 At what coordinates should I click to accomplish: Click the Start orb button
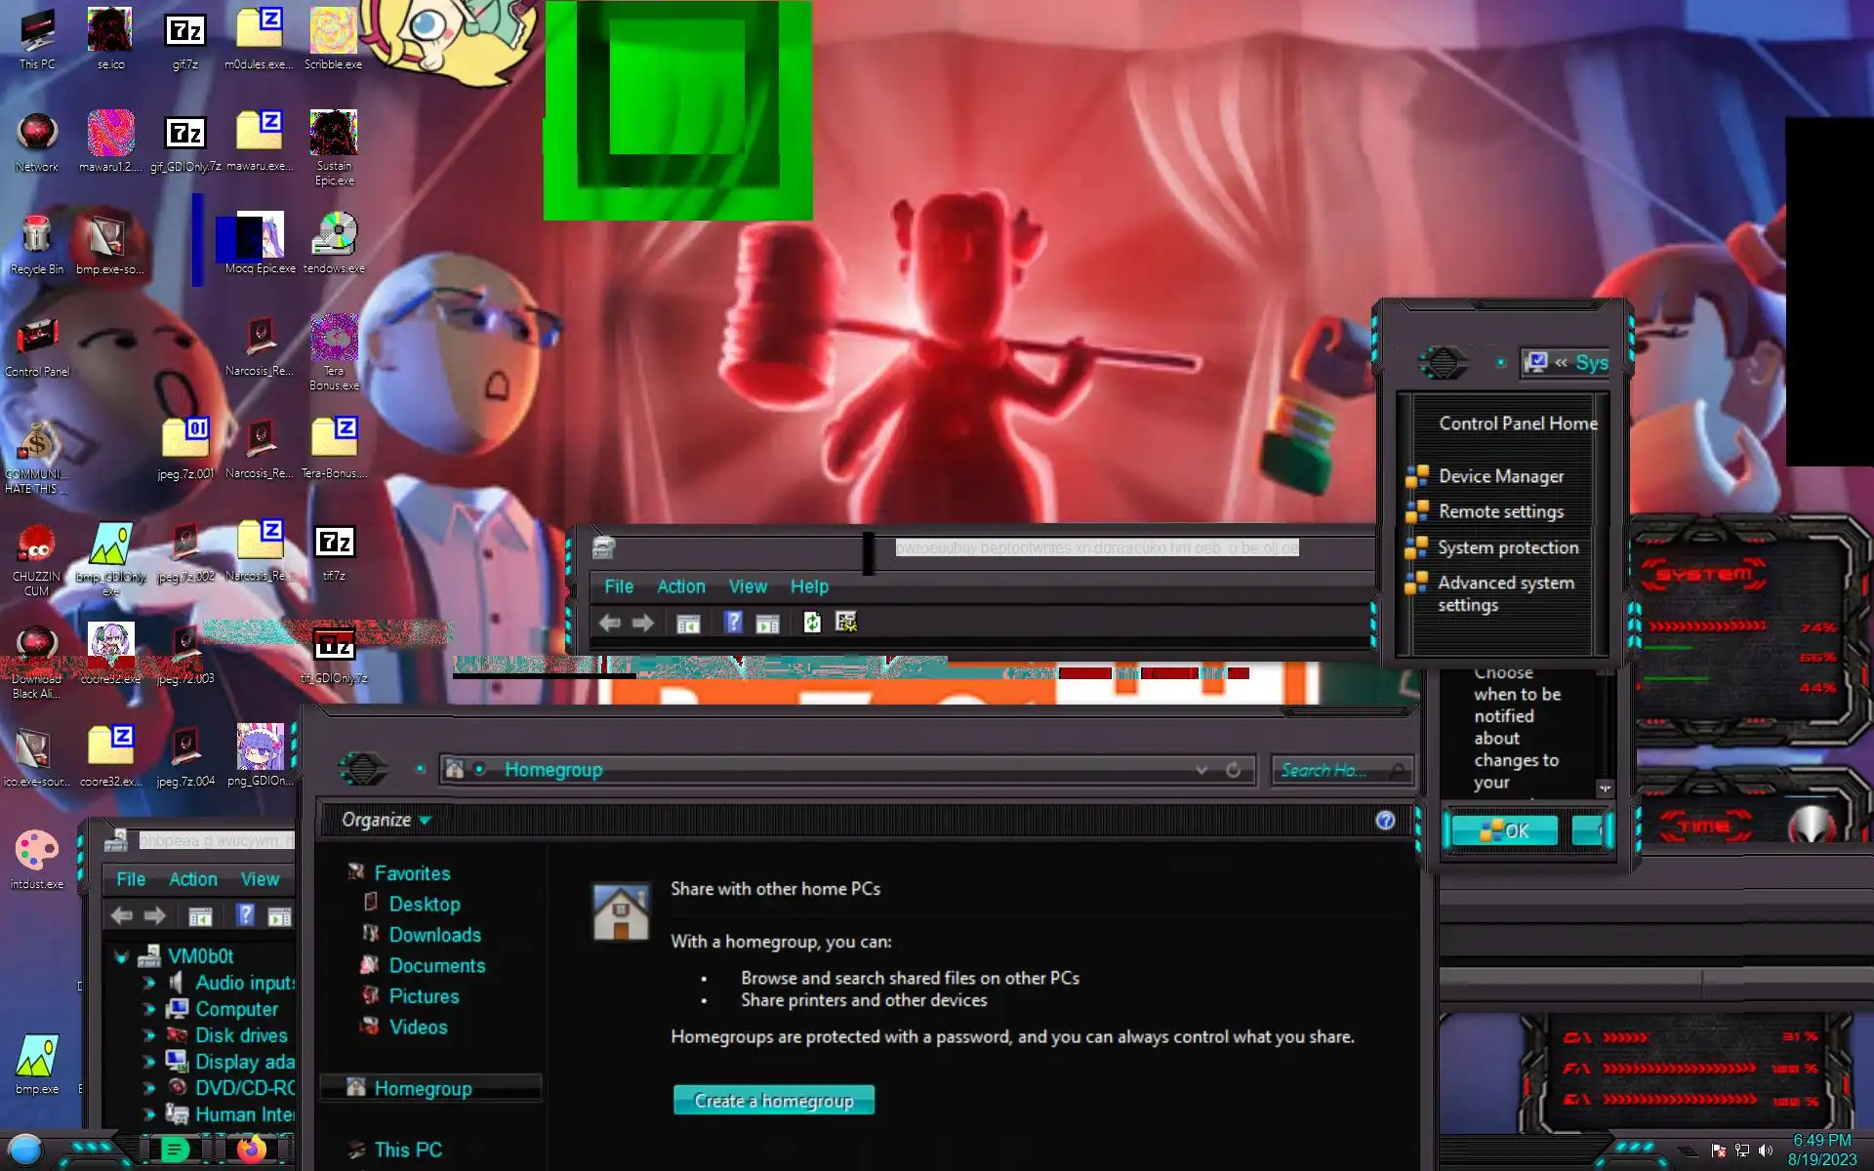point(25,1150)
